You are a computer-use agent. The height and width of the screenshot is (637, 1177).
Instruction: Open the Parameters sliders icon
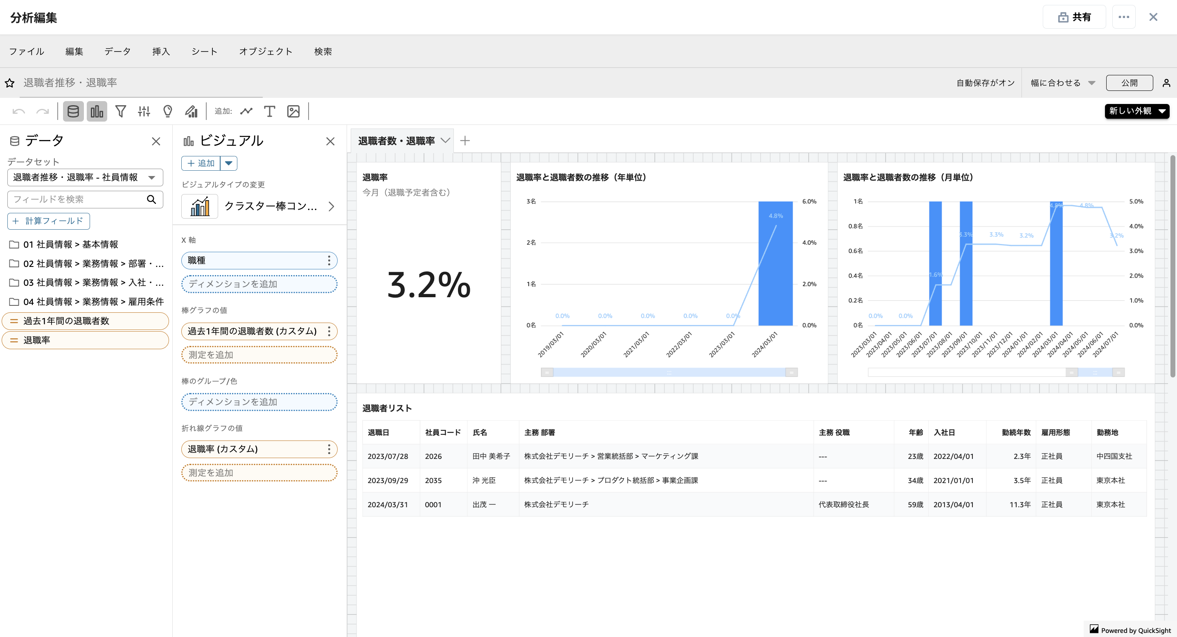coord(144,111)
